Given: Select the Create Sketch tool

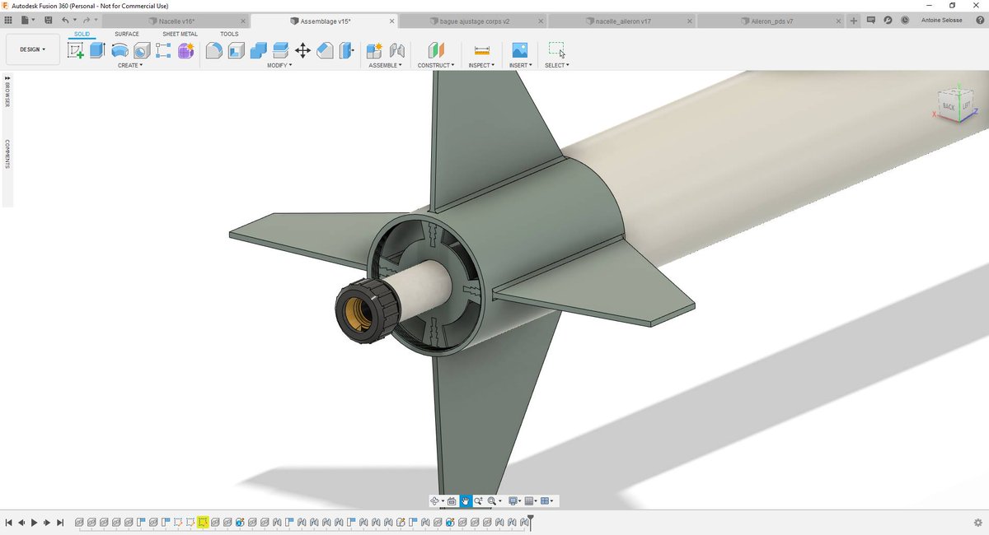Looking at the screenshot, I should (76, 50).
